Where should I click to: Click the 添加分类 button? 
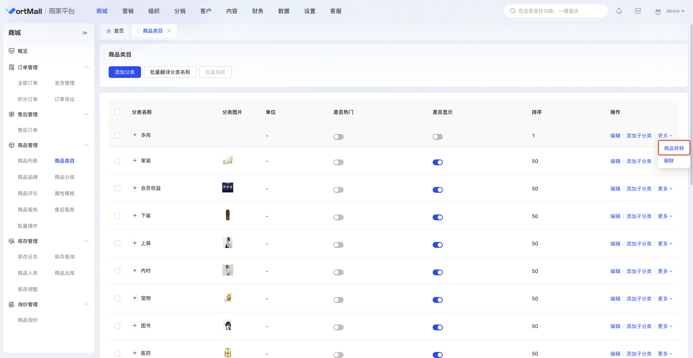[x=125, y=72]
